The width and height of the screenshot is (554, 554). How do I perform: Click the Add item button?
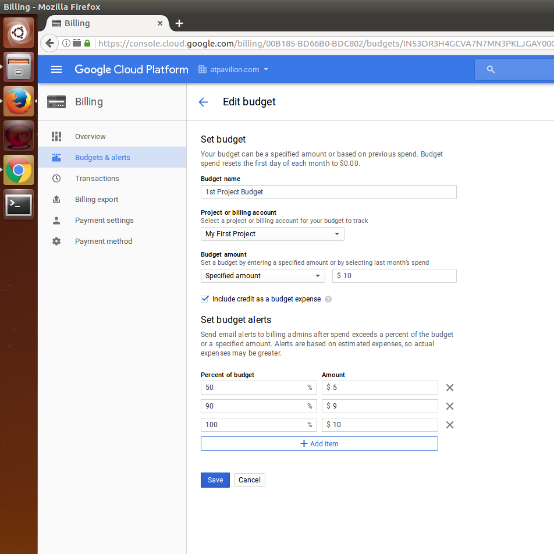tap(319, 444)
